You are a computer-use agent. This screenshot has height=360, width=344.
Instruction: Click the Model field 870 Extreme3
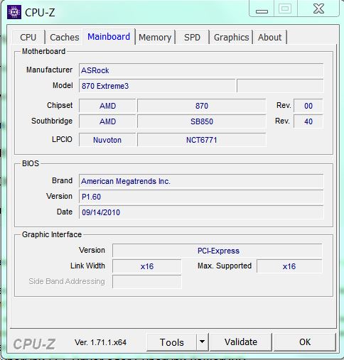[157, 86]
